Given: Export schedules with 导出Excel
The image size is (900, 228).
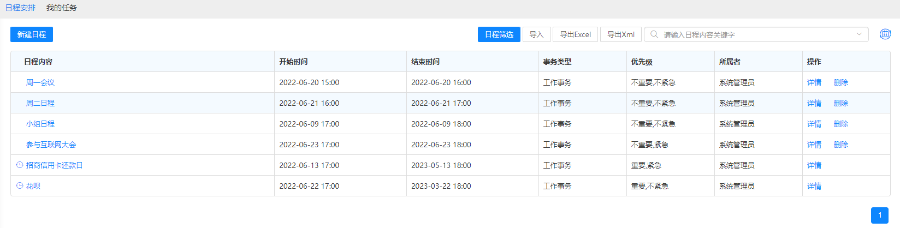Looking at the screenshot, I should point(575,34).
